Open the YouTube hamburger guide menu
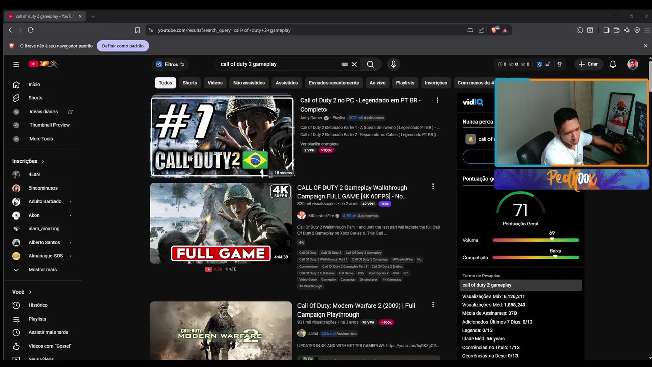This screenshot has height=367, width=652. 16,64
